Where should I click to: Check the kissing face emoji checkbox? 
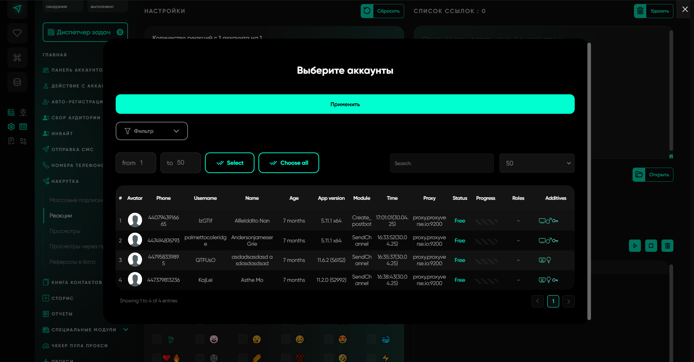point(243,339)
